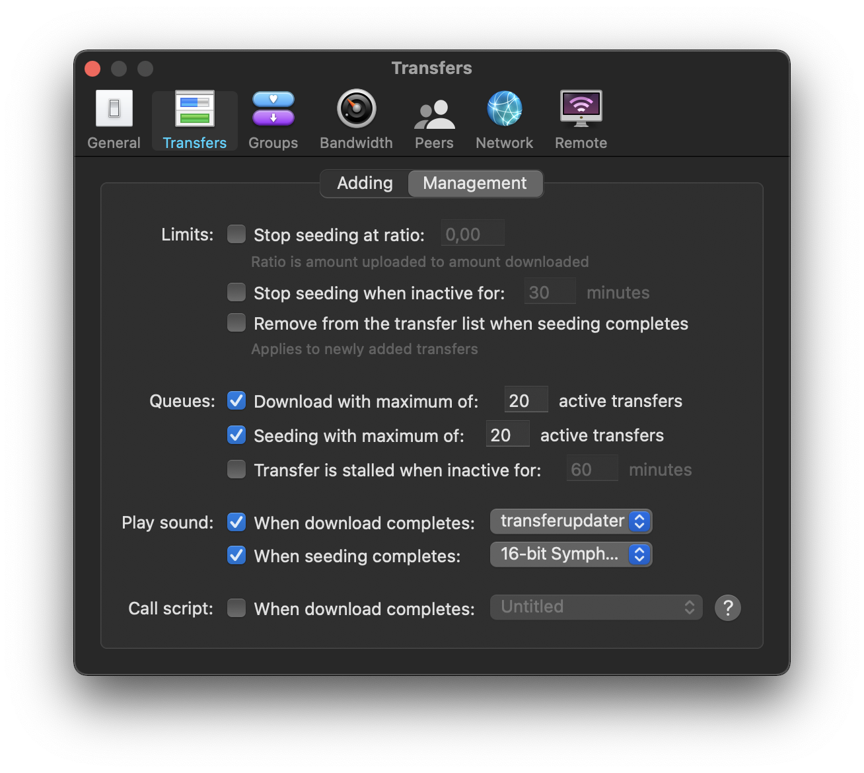864x773 pixels.
Task: Click the help question mark button
Action: pyautogui.click(x=728, y=608)
